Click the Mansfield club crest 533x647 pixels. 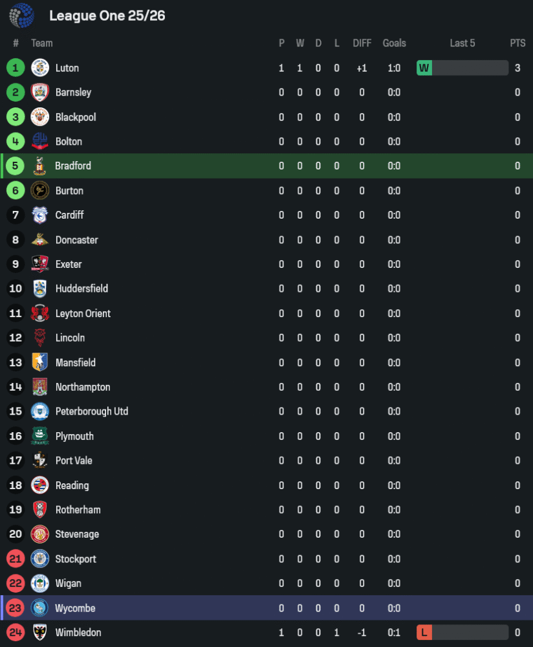pos(40,362)
